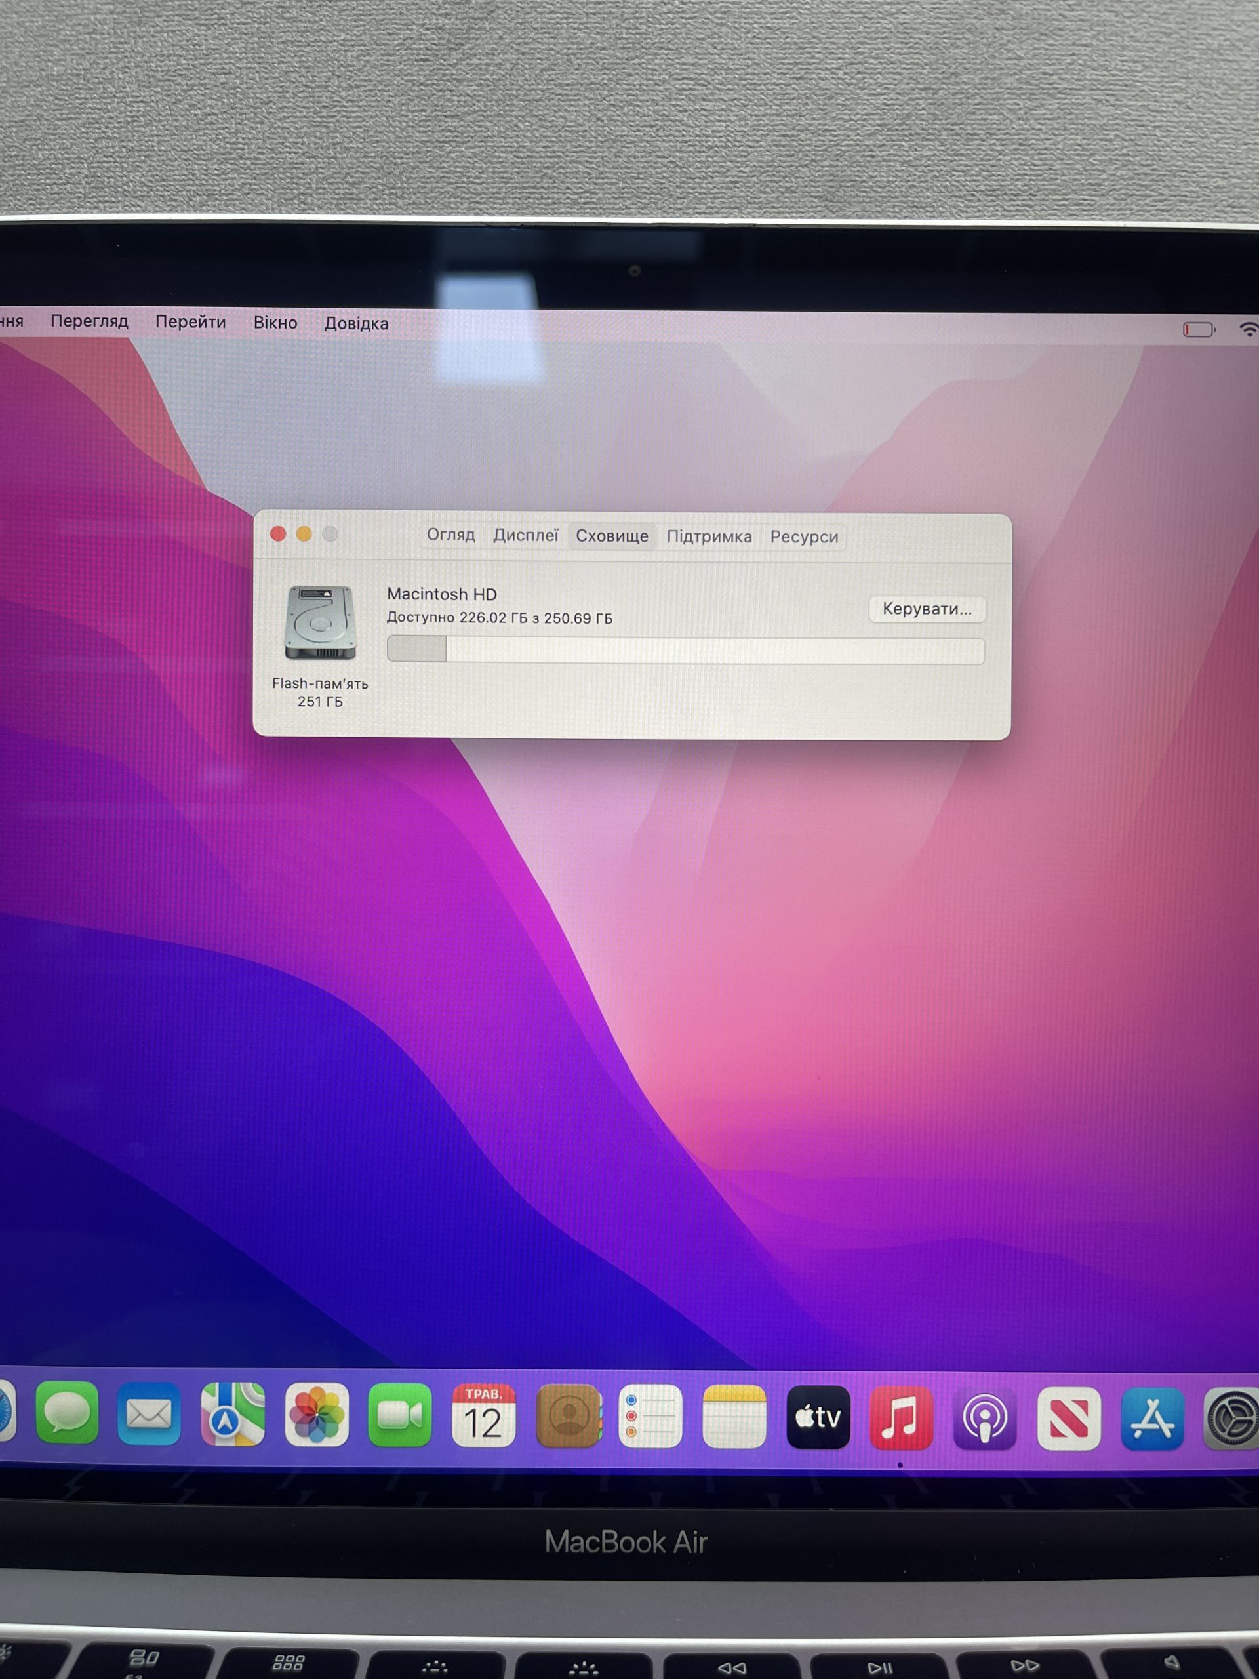Open the Вікно menu
The width and height of the screenshot is (1259, 1679).
pyautogui.click(x=275, y=323)
